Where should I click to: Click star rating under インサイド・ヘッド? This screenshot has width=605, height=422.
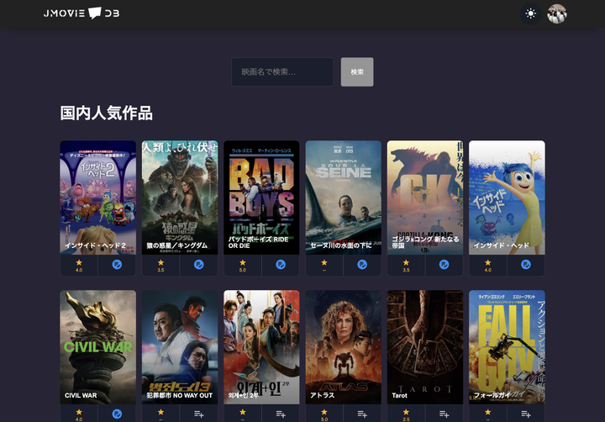(488, 266)
